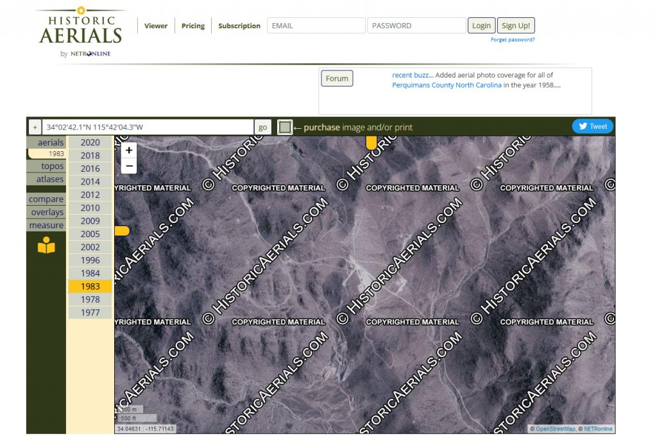Viewport: 657px width, 446px height.
Task: Activate the measure tool
Action: [46, 225]
